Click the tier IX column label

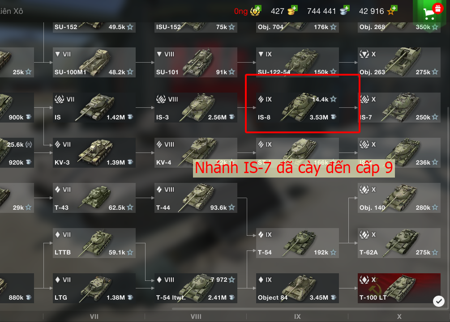297,317
